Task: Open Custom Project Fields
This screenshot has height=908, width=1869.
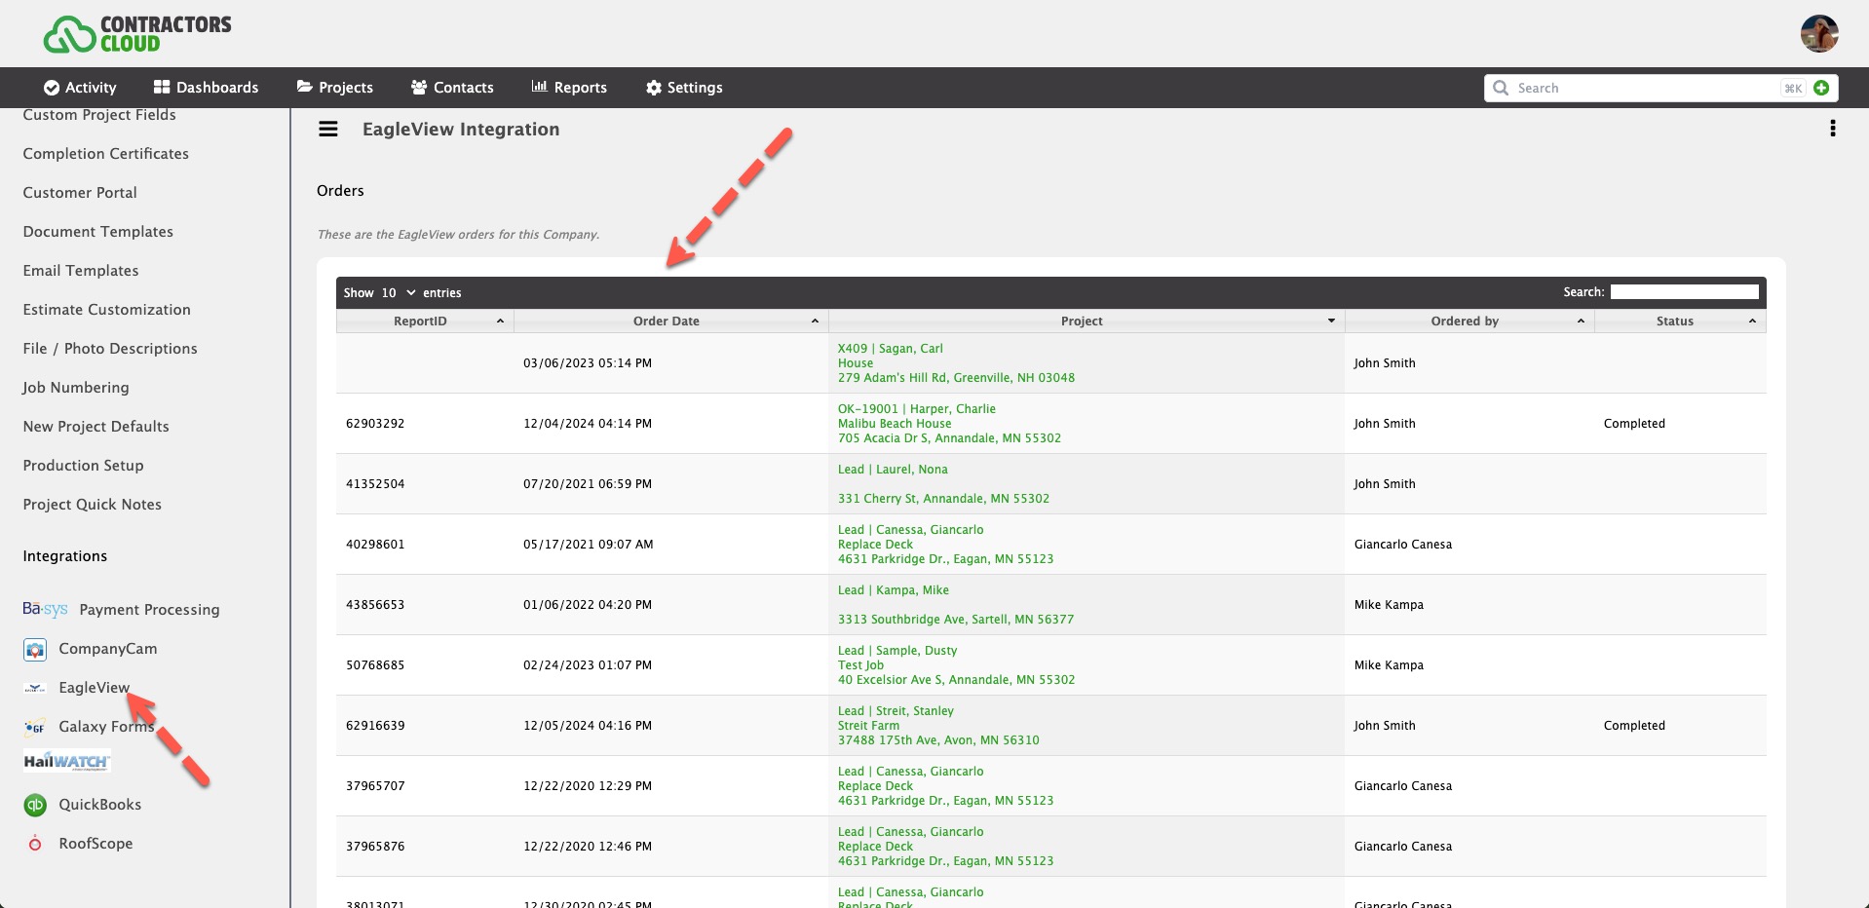Action: click(x=99, y=115)
